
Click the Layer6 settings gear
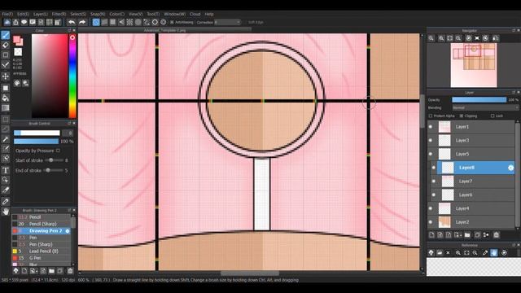[510, 168]
